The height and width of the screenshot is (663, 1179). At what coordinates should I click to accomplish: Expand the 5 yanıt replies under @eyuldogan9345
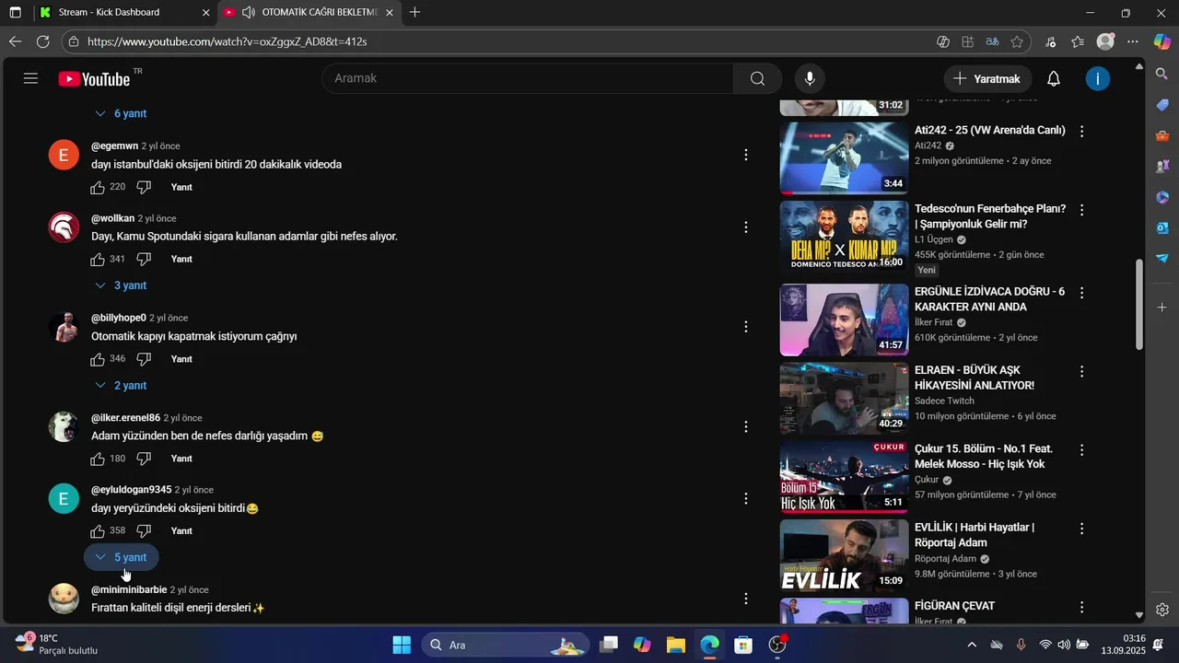[x=121, y=557]
